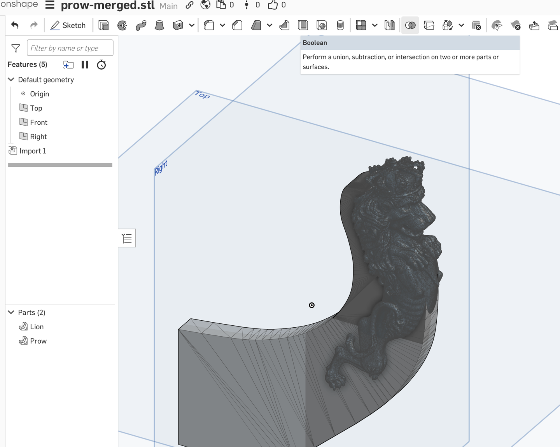This screenshot has width=560, height=447.
Task: Open the chevron dropdown next to Fillet
Action: (x=223, y=25)
